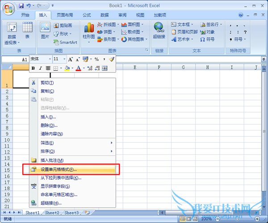The width and height of the screenshot is (268, 223).
Task: Open chart group dialog launcher
Action: pyautogui.click(x=147, y=50)
